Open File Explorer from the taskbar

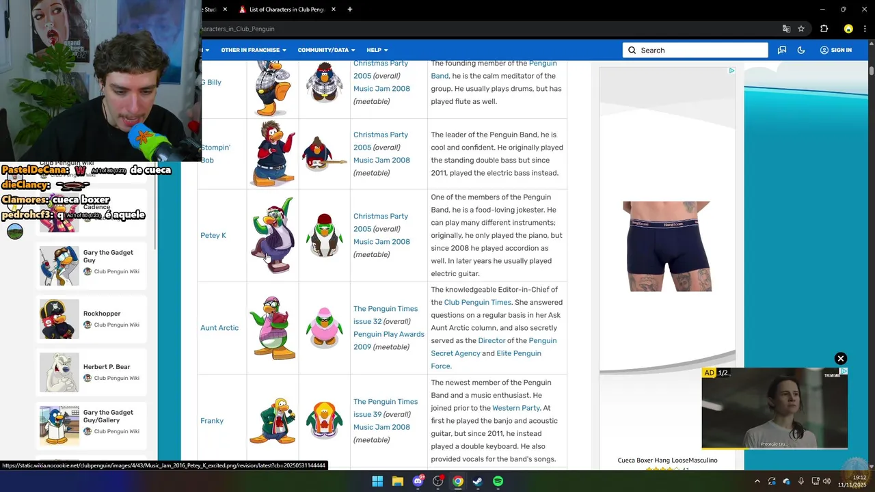point(397,481)
